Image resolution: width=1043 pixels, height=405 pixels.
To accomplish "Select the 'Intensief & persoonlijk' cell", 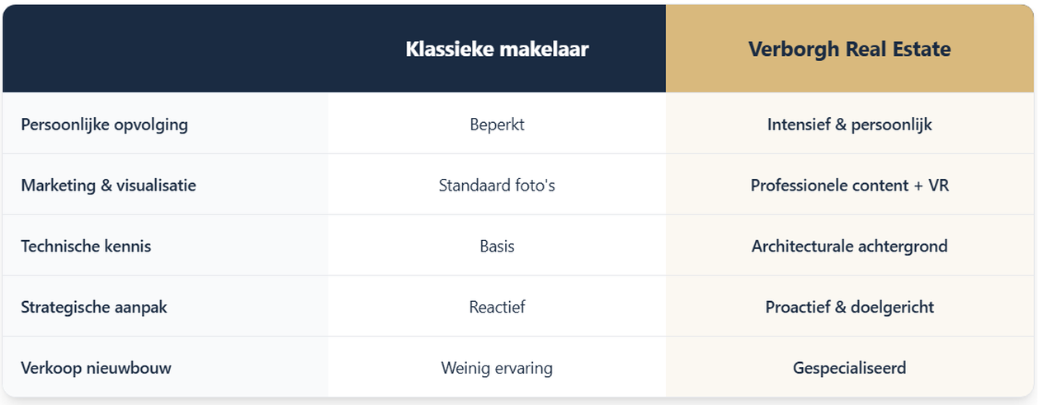I will click(x=849, y=125).
